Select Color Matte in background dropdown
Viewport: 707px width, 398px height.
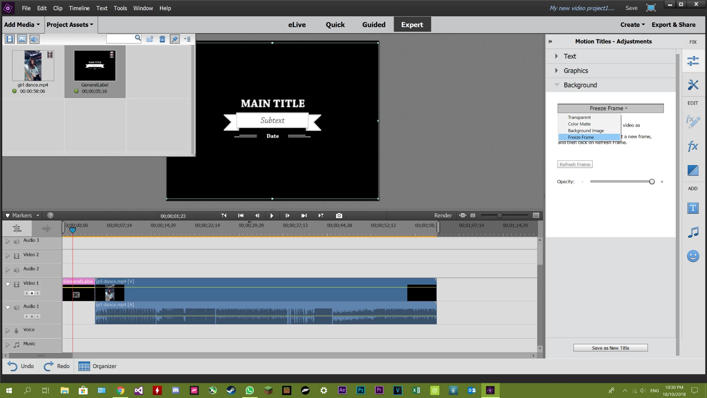(579, 124)
